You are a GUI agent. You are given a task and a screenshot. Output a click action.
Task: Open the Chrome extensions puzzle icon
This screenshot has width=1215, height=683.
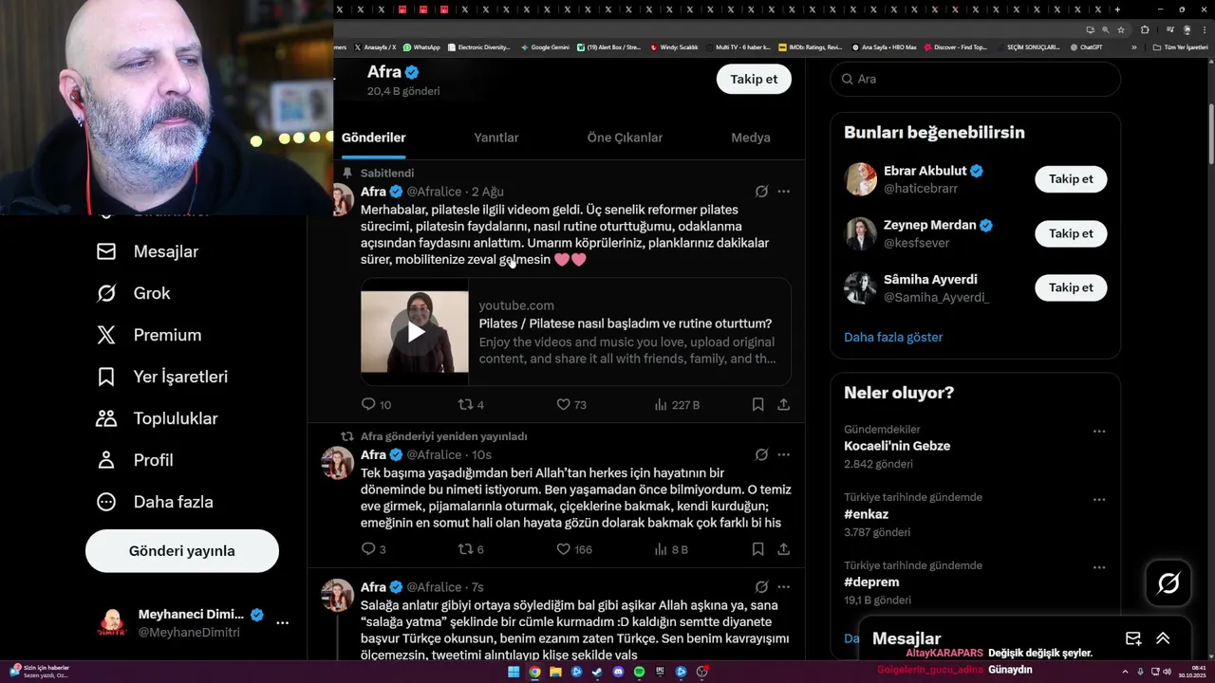[x=1145, y=29]
